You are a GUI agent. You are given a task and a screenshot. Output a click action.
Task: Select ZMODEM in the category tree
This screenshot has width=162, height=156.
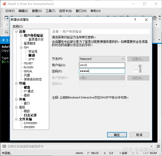click(x=29, y=127)
